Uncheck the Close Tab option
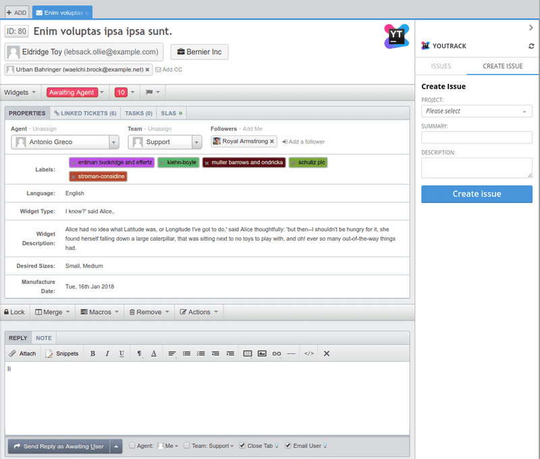Image resolution: width=540 pixels, height=459 pixels. point(242,446)
